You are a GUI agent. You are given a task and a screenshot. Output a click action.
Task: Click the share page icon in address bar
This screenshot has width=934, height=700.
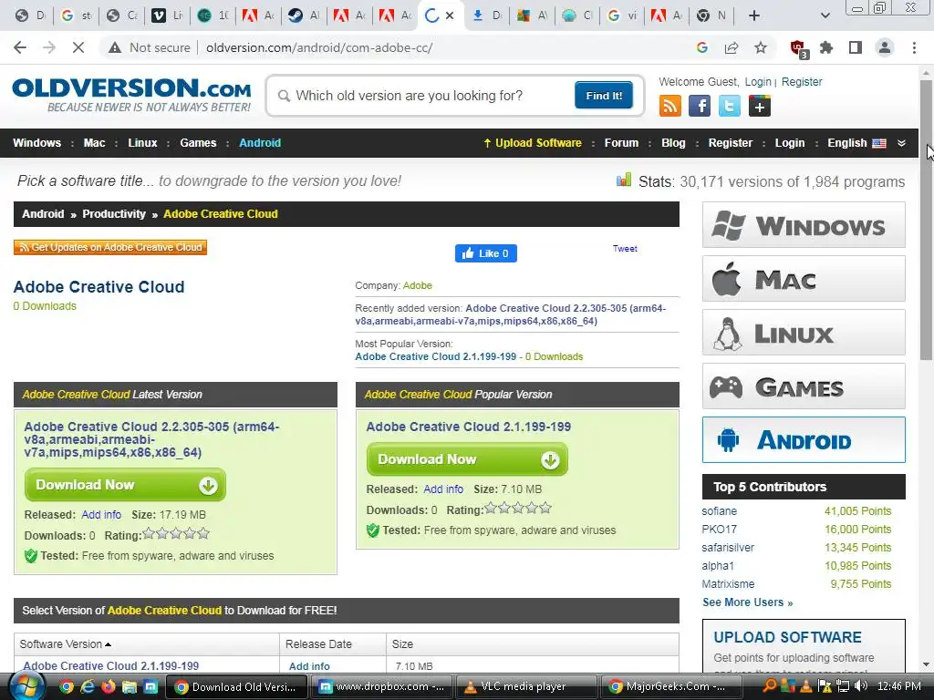[732, 47]
